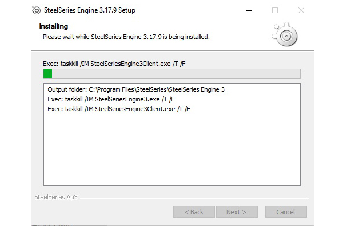Click the header divider below subtitle

pyautogui.click(x=173, y=50)
